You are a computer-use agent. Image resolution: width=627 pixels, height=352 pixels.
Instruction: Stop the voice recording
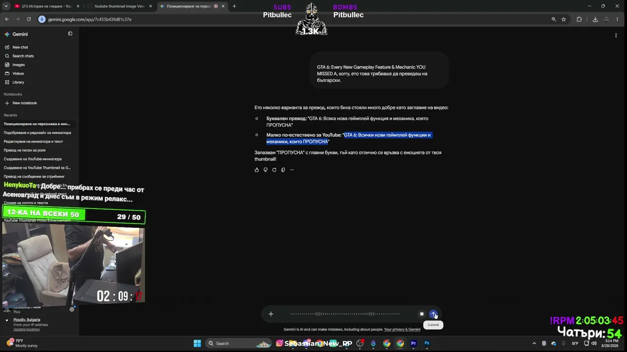pos(422,314)
